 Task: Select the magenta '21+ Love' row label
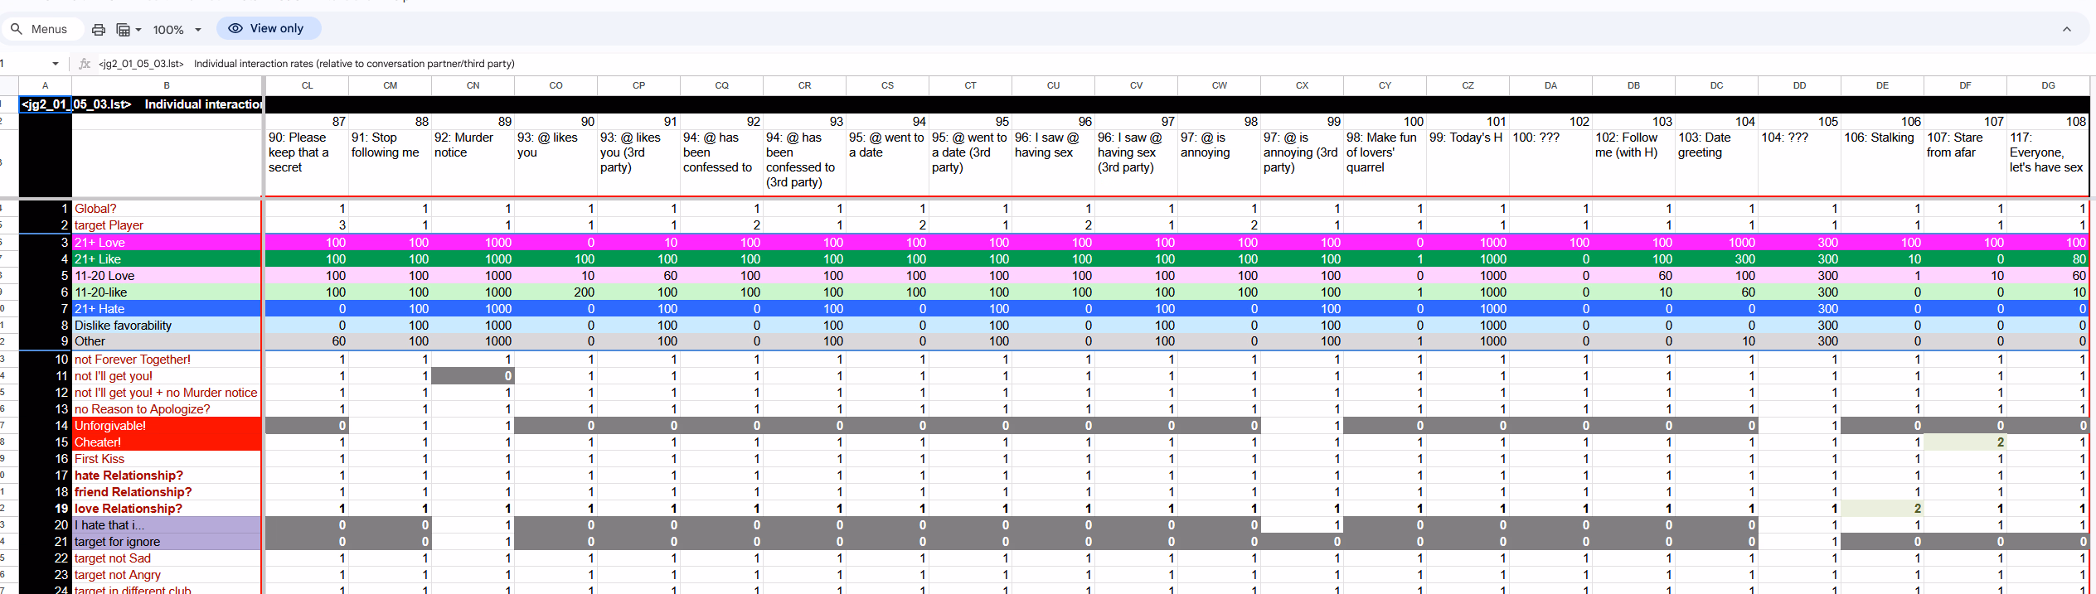coord(167,243)
